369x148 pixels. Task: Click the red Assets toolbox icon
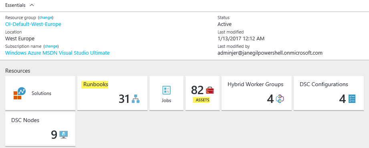pyautogui.click(x=210, y=91)
